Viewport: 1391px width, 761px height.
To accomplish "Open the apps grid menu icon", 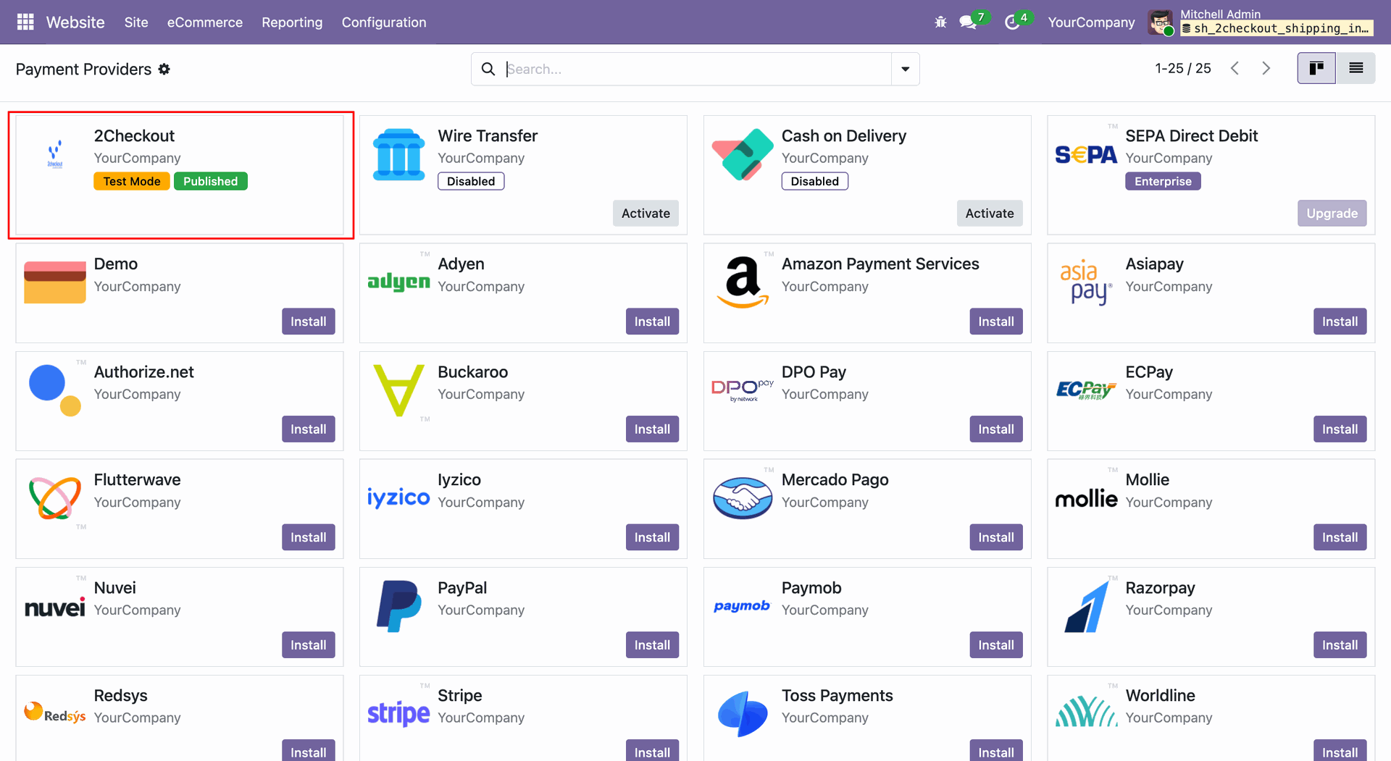I will [x=25, y=22].
